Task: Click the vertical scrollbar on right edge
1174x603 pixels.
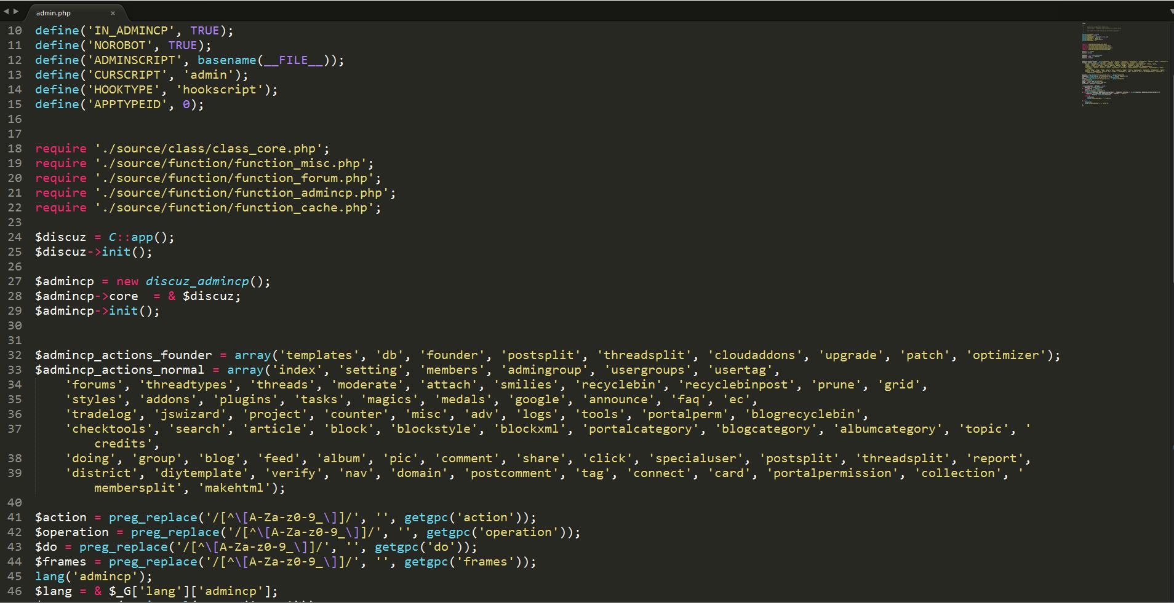Action: click(x=1172, y=307)
